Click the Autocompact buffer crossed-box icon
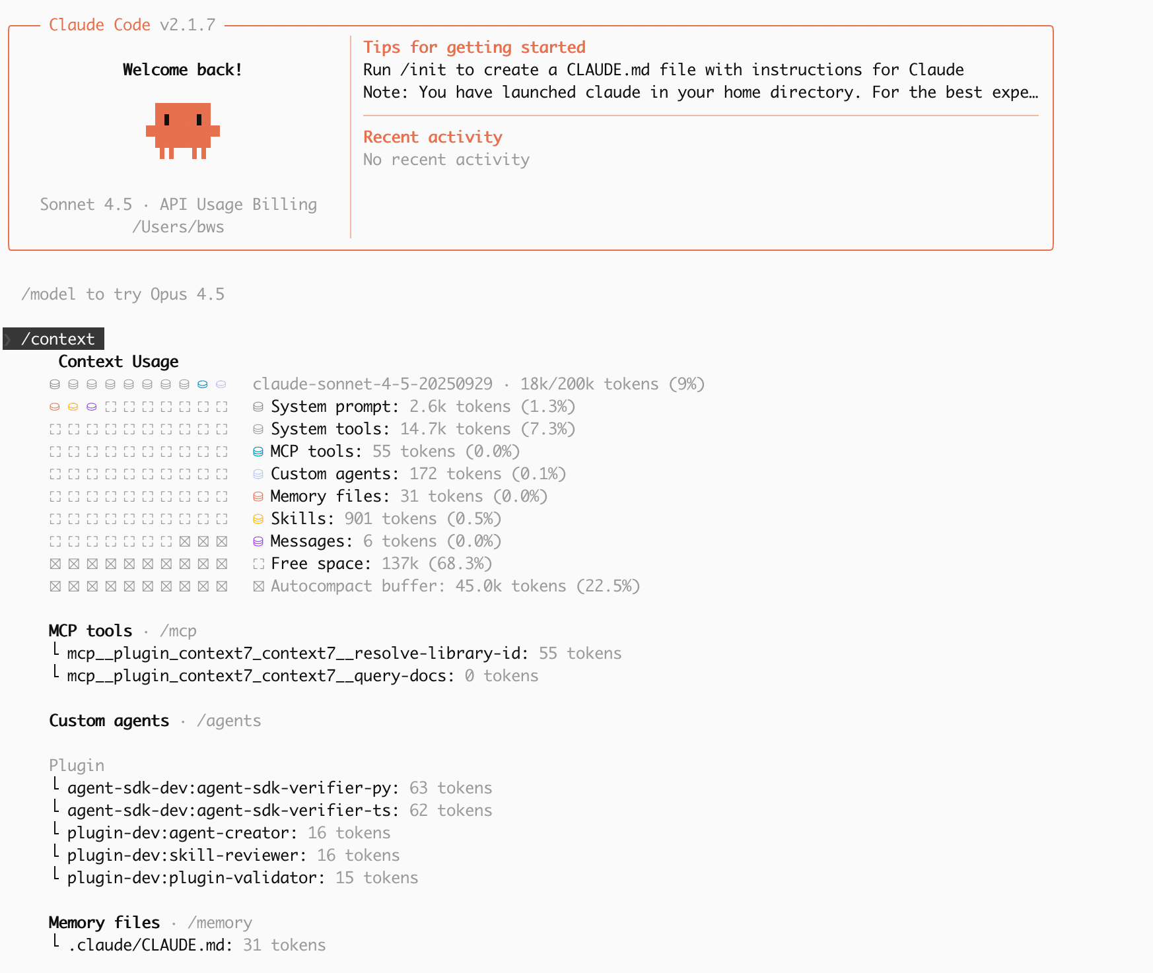 tap(258, 586)
